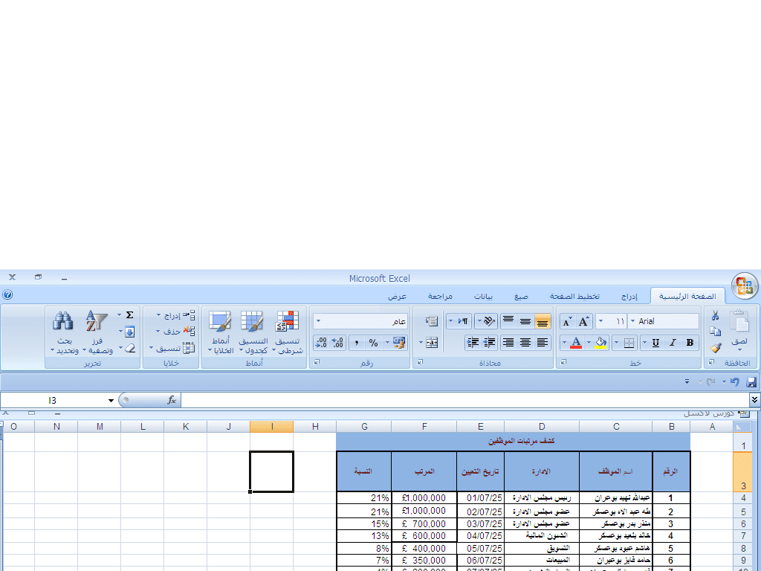
Task: Click the Increase Decimal button
Action: coord(338,343)
